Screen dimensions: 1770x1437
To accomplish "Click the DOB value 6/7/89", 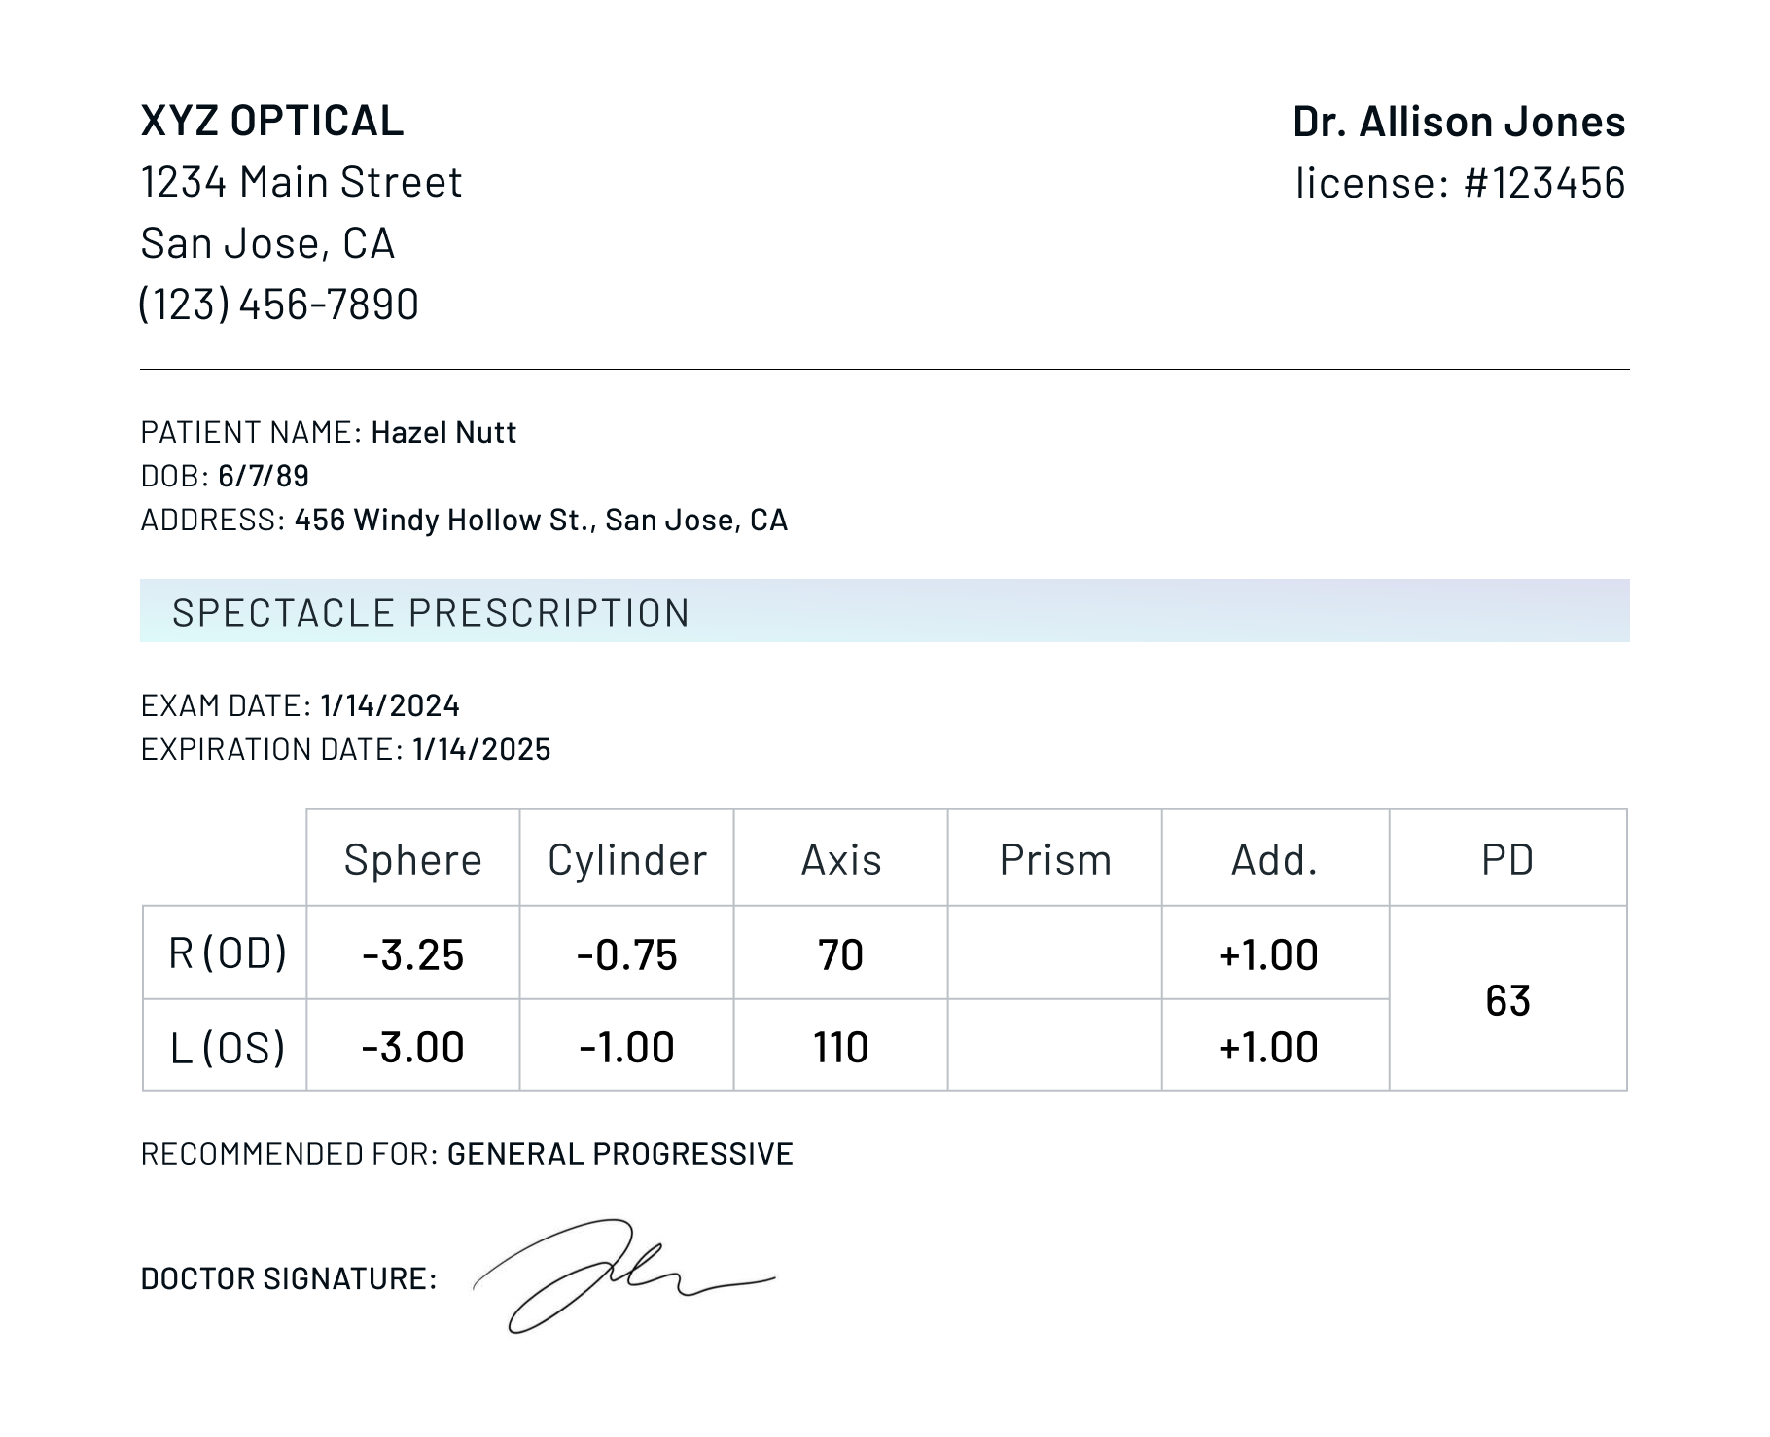I will point(264,476).
